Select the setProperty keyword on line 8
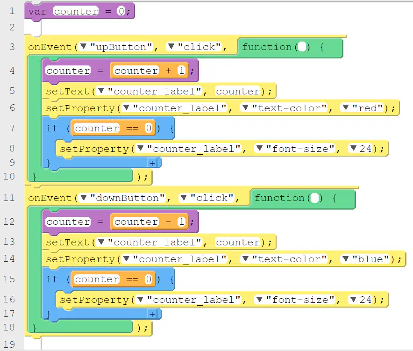 point(94,149)
